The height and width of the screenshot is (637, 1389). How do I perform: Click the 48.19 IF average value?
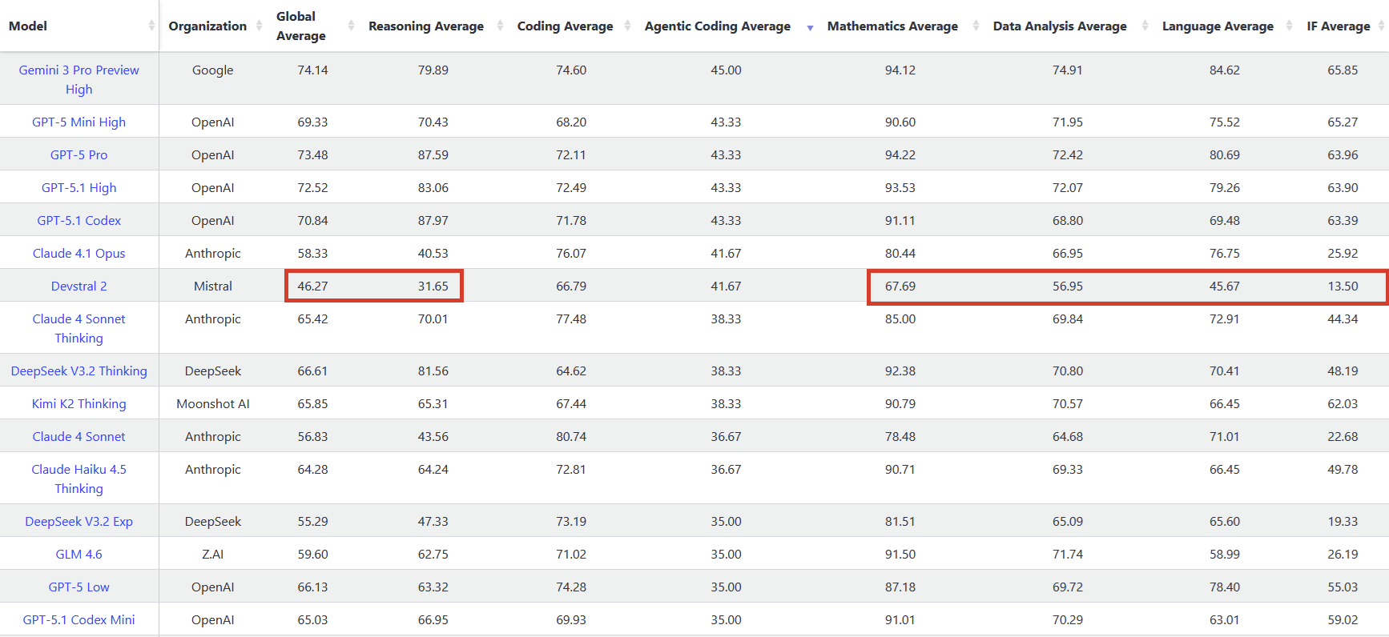coord(1343,371)
